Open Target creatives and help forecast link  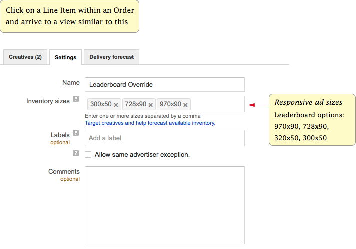pyautogui.click(x=150, y=123)
